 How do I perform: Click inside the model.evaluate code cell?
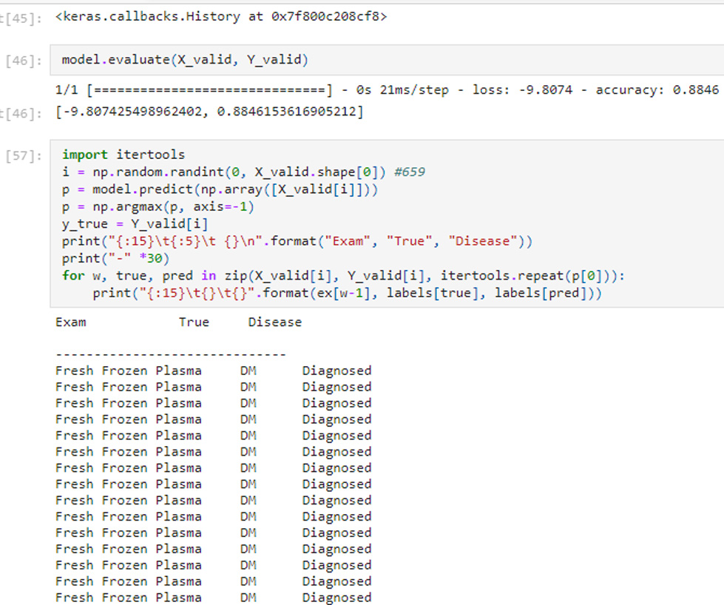pos(183,60)
